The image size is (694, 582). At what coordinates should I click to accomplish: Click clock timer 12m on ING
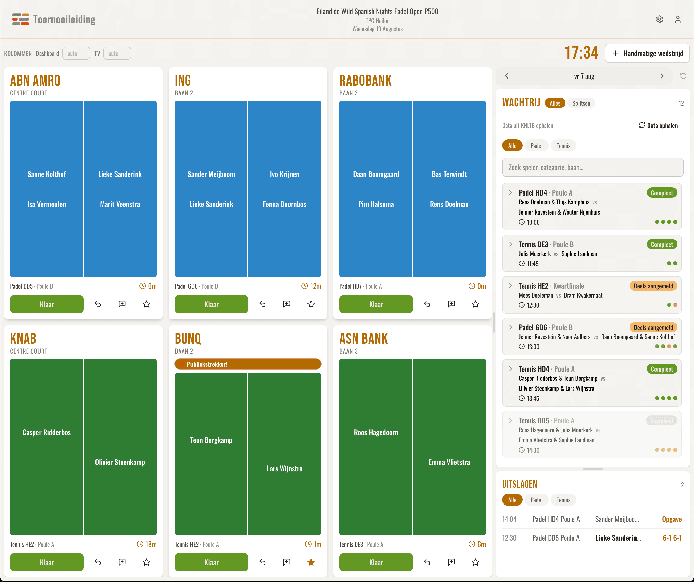click(311, 286)
